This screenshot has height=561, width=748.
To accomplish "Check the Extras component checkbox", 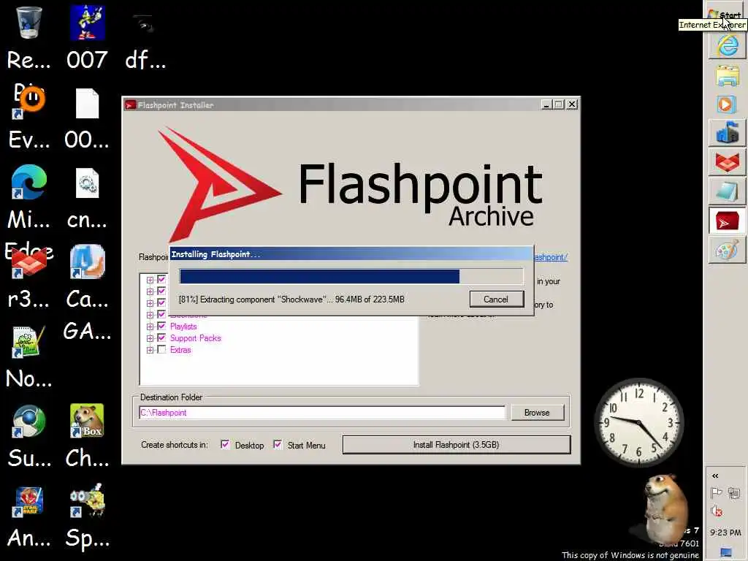I will coord(161,350).
